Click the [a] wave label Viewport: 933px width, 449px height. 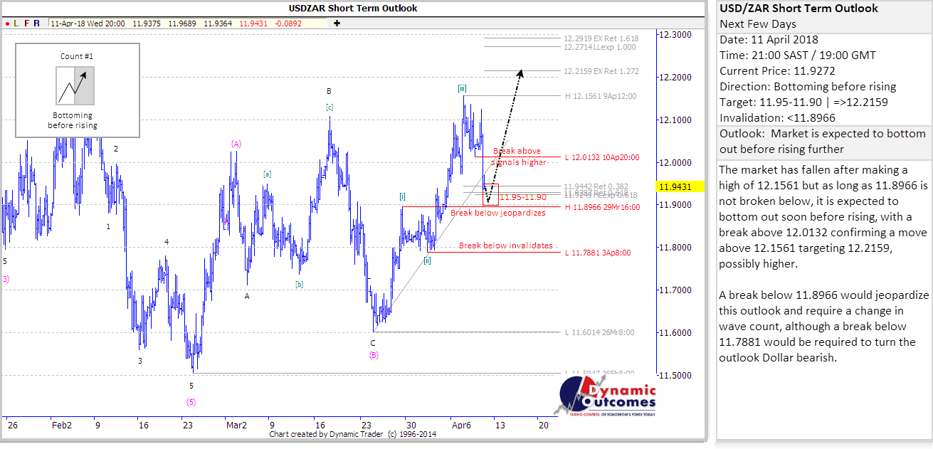[267, 174]
